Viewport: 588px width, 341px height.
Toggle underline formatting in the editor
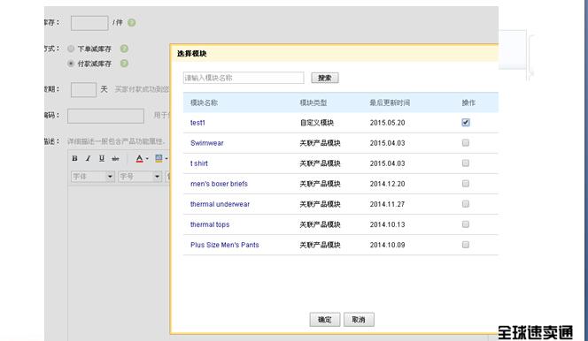(102, 158)
